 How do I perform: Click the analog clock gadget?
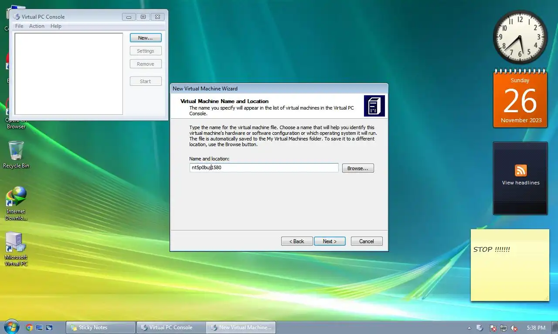point(520,37)
